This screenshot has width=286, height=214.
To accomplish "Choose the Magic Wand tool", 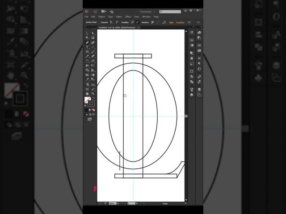I will pyautogui.click(x=87, y=38).
